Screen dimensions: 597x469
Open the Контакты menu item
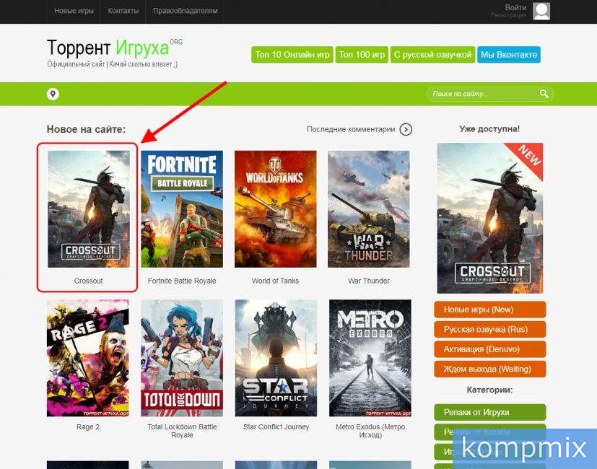point(123,12)
